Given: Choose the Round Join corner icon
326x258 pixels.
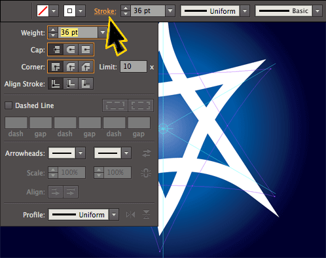Looking at the screenshot, I should [x=71, y=67].
